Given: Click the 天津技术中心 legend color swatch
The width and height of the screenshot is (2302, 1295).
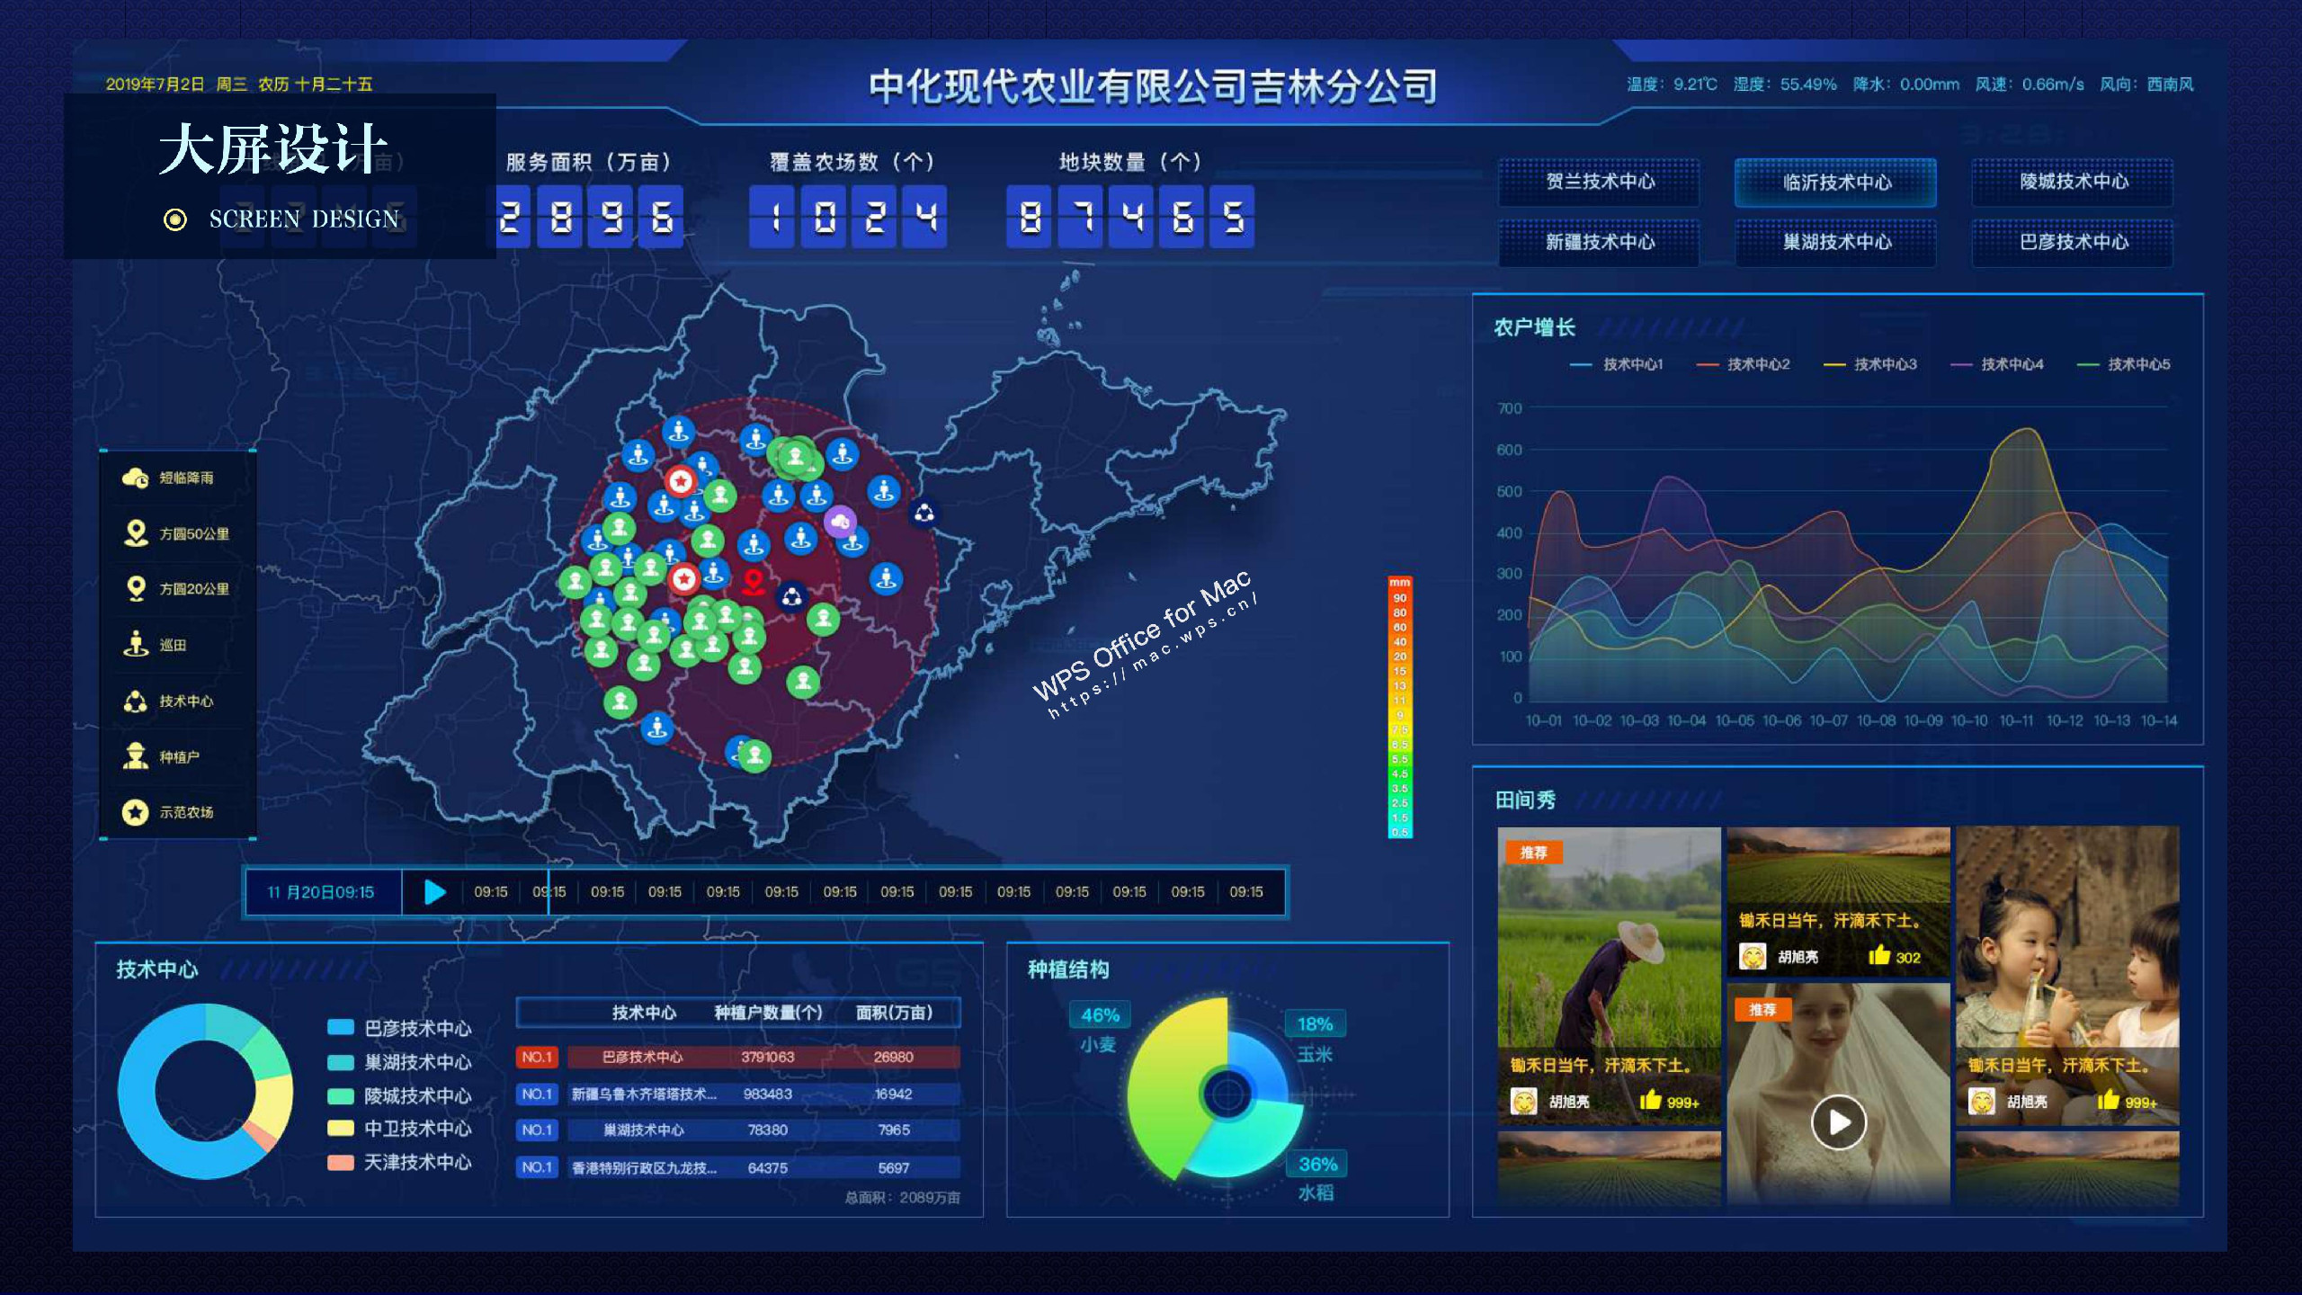Looking at the screenshot, I should pos(341,1162).
